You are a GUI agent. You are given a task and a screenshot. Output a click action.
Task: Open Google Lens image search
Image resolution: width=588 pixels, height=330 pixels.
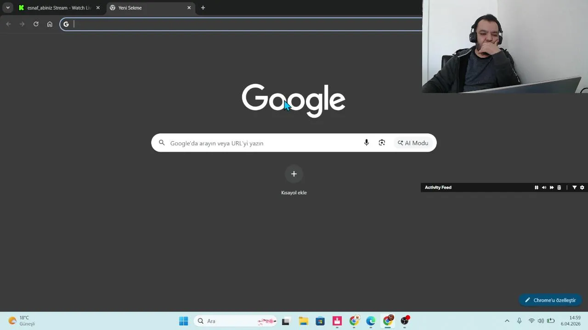pos(382,143)
